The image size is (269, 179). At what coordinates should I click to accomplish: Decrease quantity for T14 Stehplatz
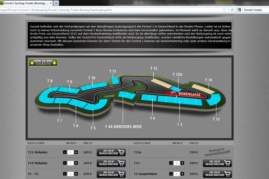(x=65, y=163)
